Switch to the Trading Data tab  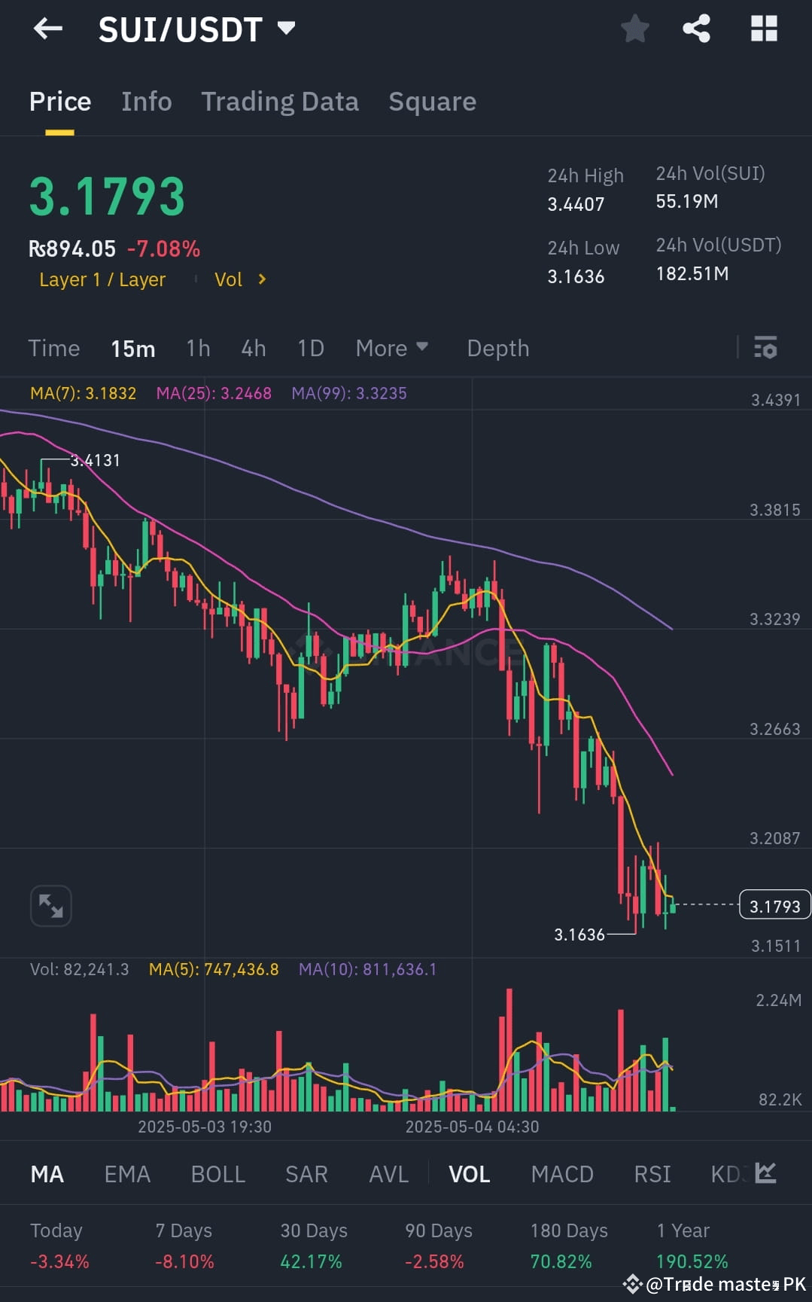tap(280, 101)
